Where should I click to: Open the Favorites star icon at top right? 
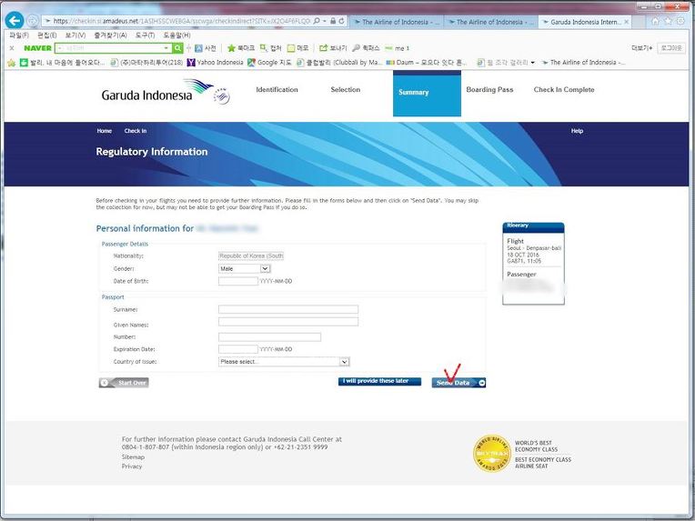click(668, 21)
